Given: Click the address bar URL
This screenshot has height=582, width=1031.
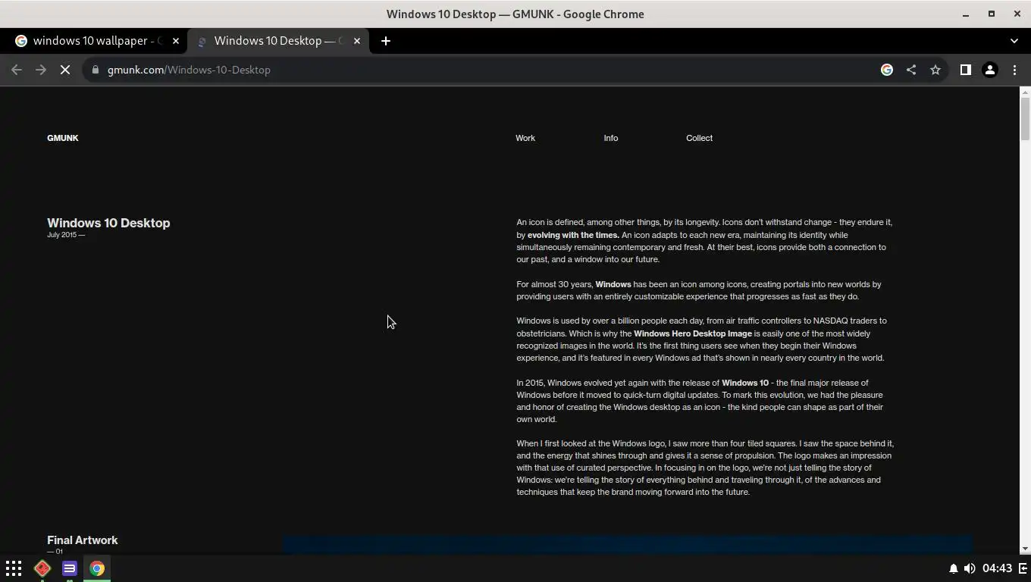Looking at the screenshot, I should coord(189,70).
